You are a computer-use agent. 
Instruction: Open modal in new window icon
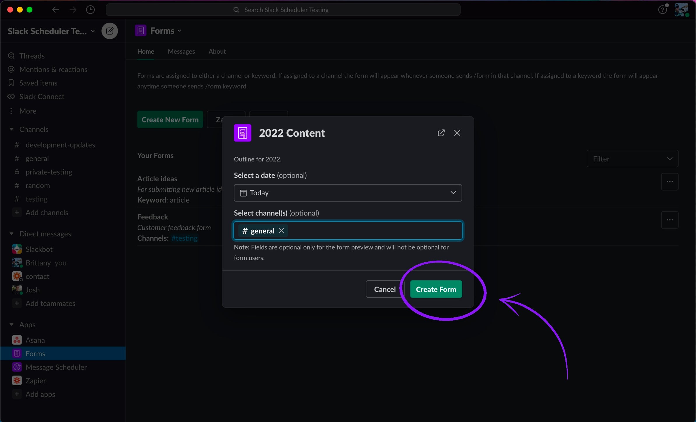pyautogui.click(x=441, y=133)
